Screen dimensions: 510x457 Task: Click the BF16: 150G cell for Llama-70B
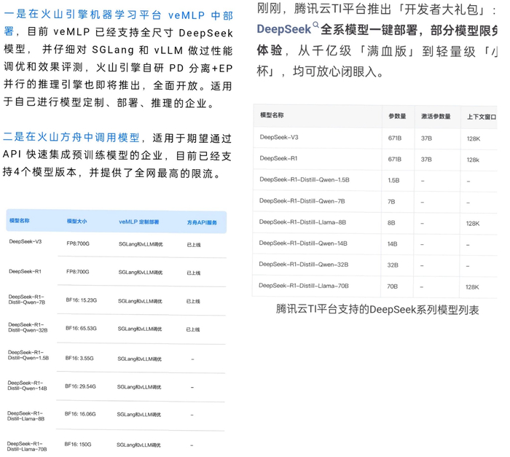coord(78,445)
